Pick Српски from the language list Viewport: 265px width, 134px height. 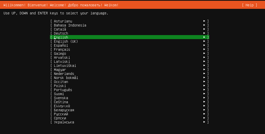tap(130, 118)
